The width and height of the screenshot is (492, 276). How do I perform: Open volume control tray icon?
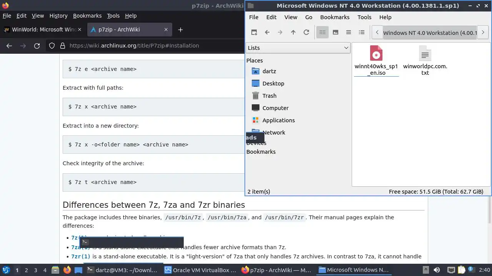click(x=437, y=270)
